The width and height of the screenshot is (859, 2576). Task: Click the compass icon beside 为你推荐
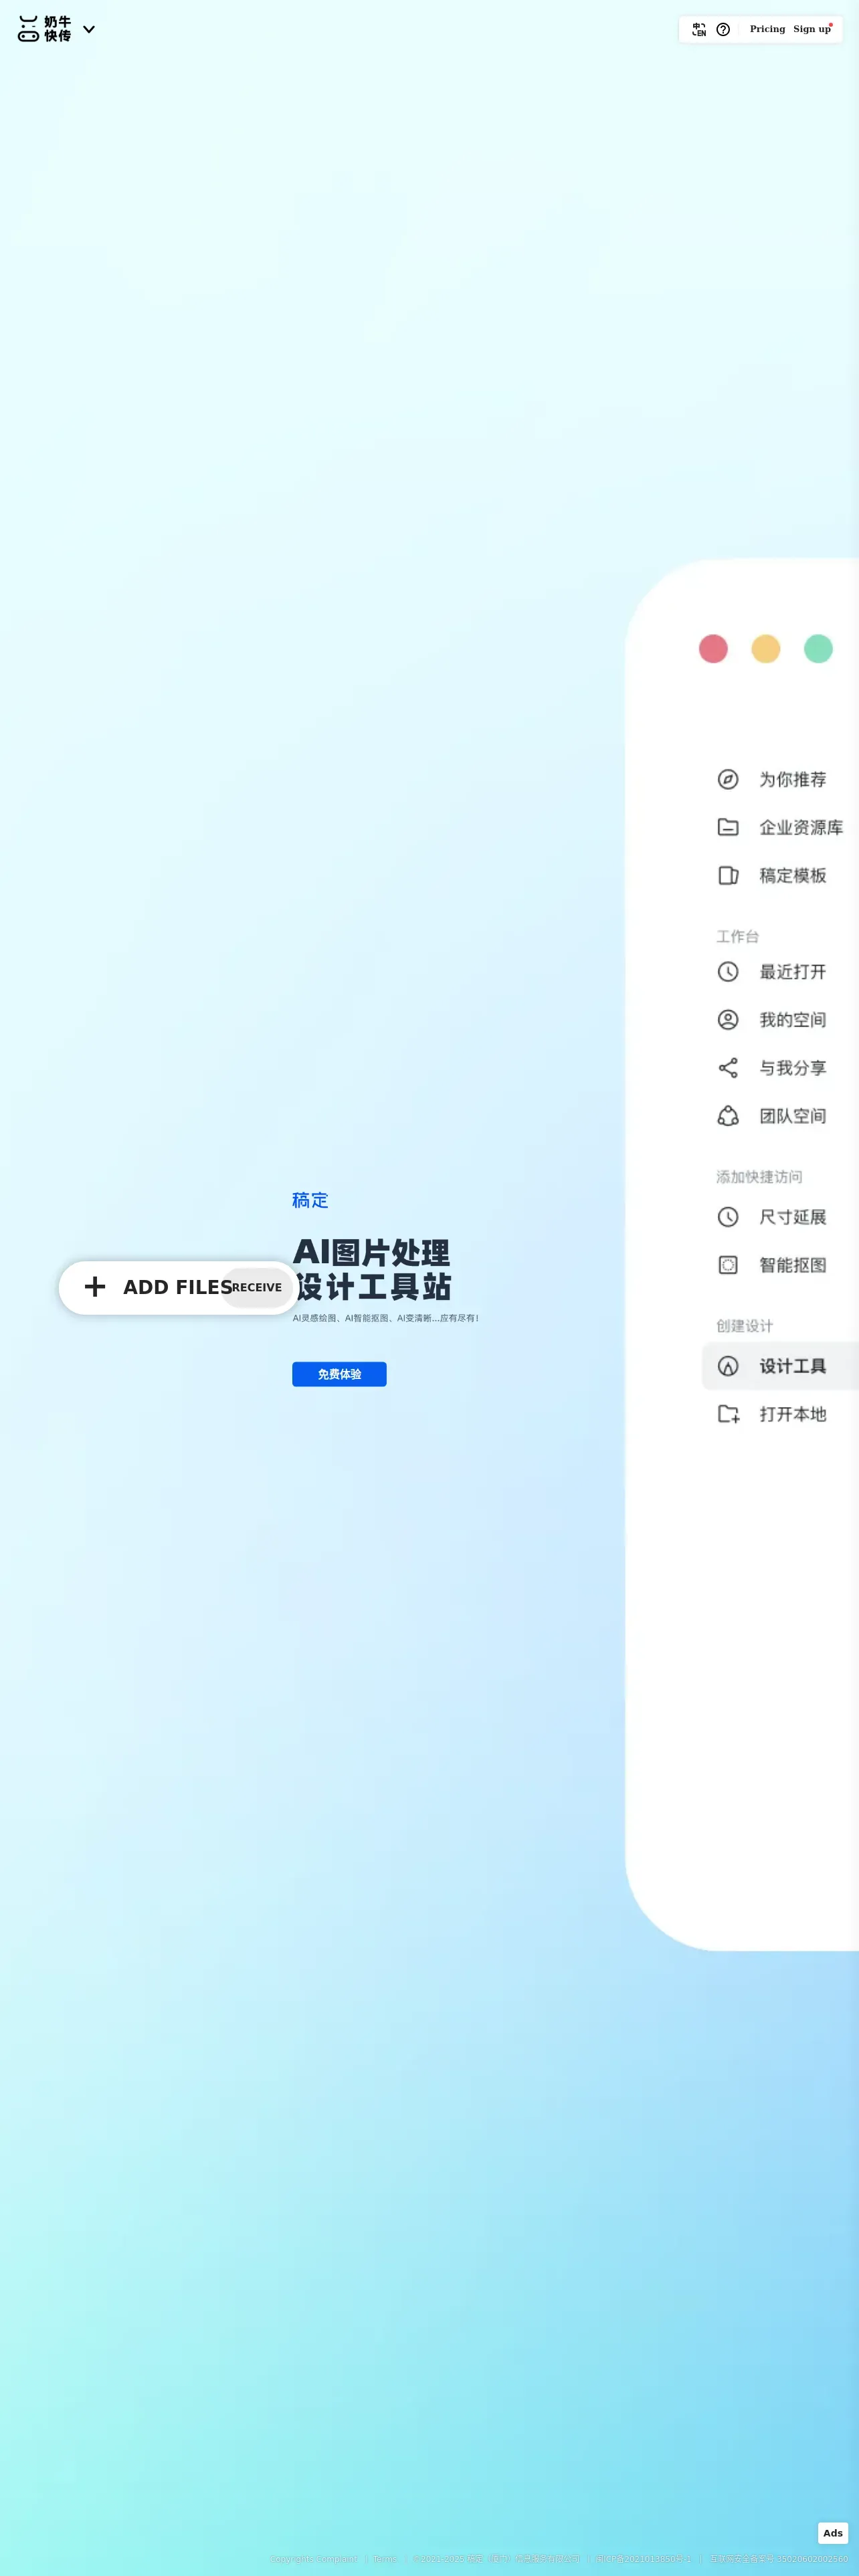pyautogui.click(x=728, y=779)
